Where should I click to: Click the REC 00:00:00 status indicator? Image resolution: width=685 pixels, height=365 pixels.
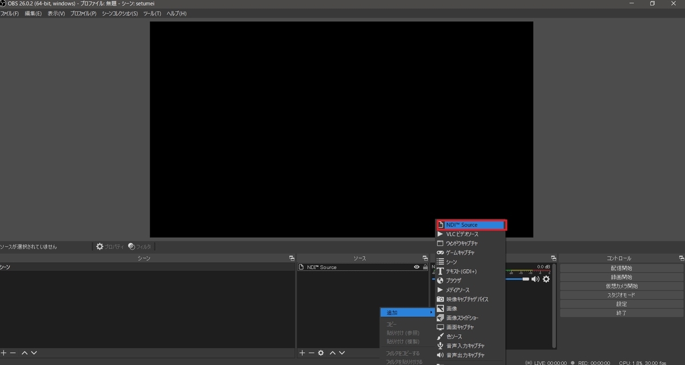coord(590,363)
